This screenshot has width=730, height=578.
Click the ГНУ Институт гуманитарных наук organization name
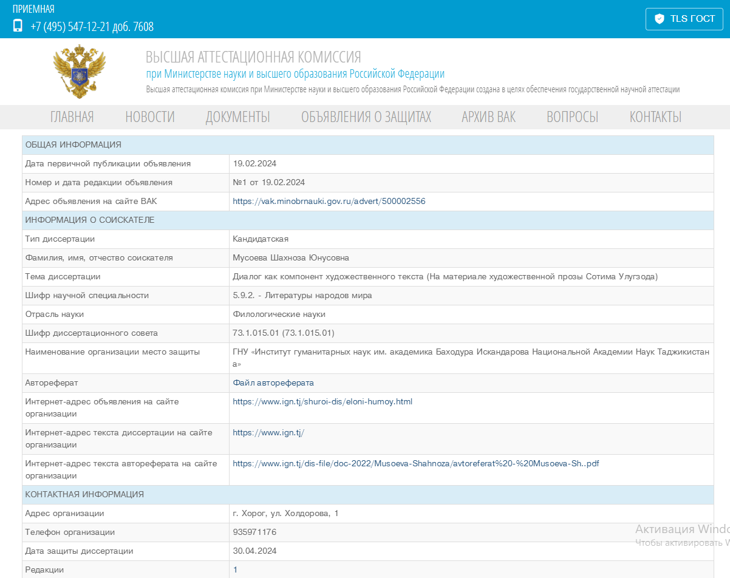471,358
